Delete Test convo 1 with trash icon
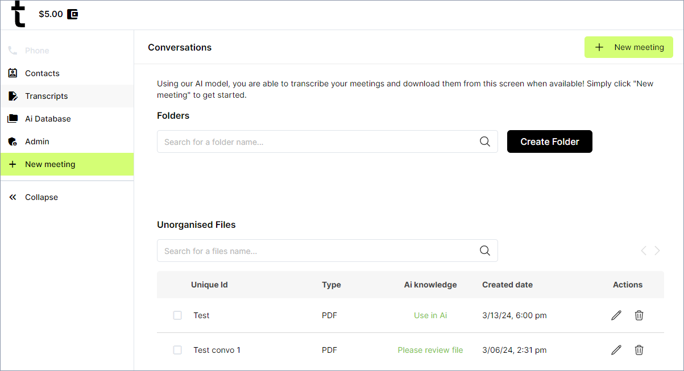The width and height of the screenshot is (684, 371). click(x=639, y=350)
